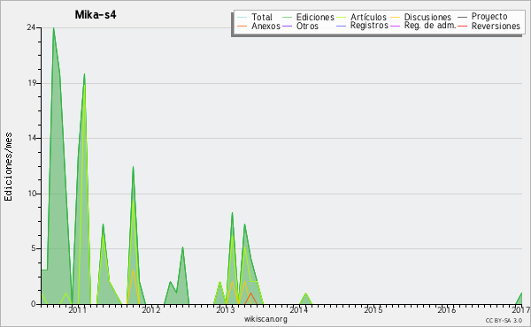Click the y-axis label Ediciones/mes
This screenshot has width=531, height=327.
(8, 167)
